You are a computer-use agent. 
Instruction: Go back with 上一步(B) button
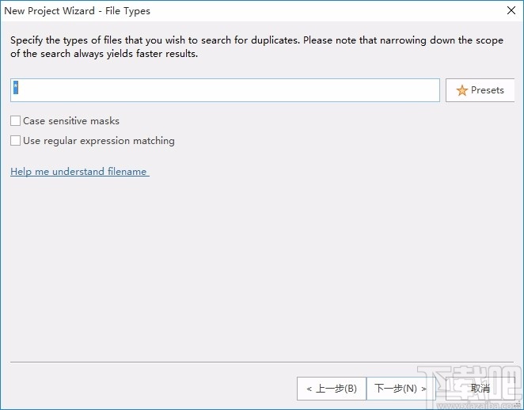click(332, 389)
